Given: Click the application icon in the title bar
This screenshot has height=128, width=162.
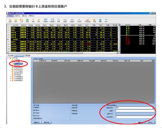Looking at the screenshot, I should tap(8, 13).
